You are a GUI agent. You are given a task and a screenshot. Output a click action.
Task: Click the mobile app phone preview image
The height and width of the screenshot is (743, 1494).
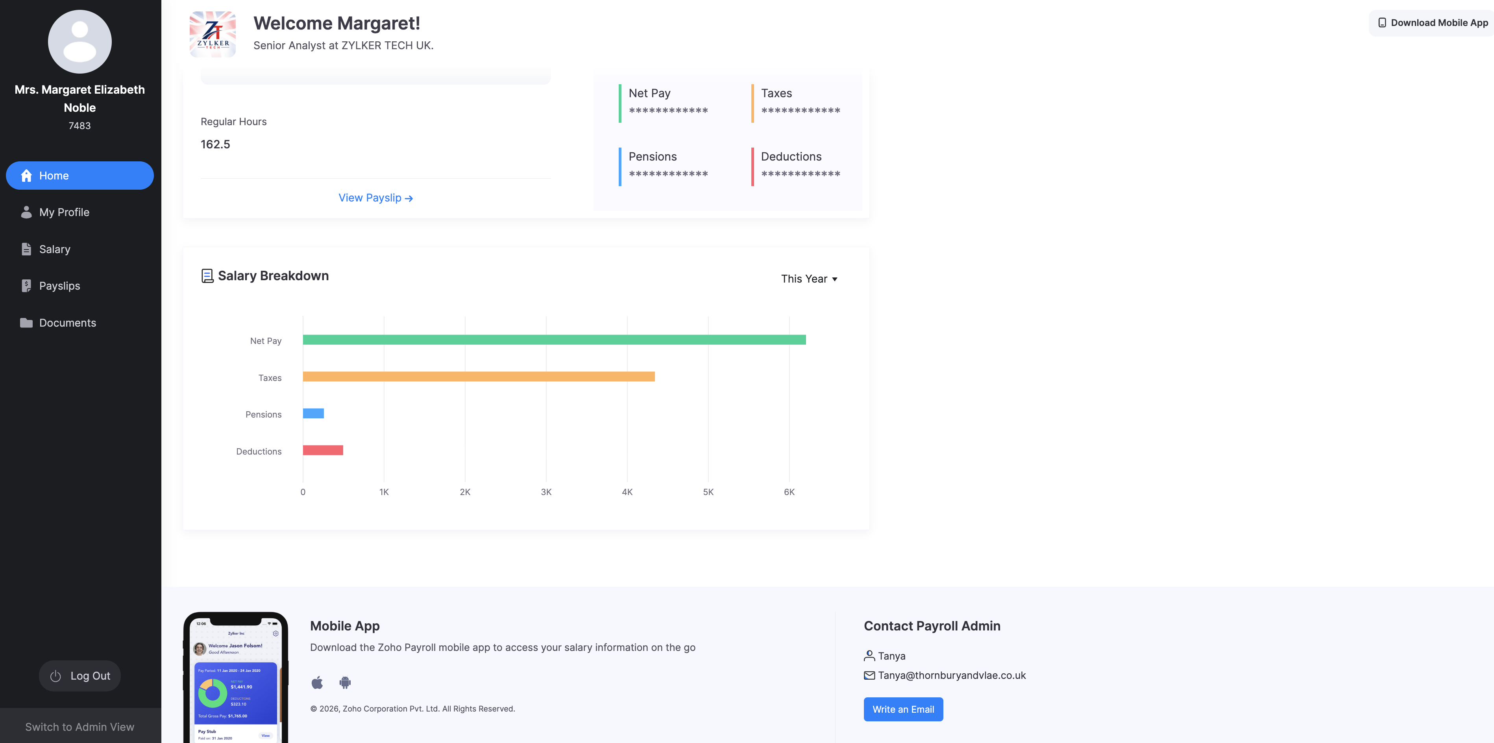[235, 677]
